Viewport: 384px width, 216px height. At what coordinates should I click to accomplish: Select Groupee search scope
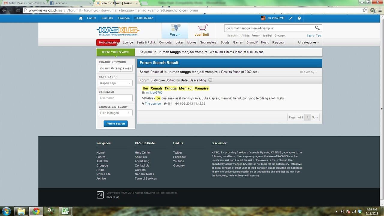coord(280,36)
